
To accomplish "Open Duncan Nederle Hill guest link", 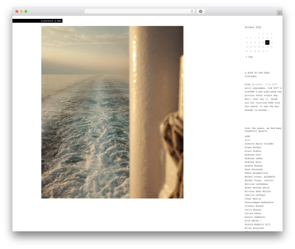I will click(x=258, y=224).
